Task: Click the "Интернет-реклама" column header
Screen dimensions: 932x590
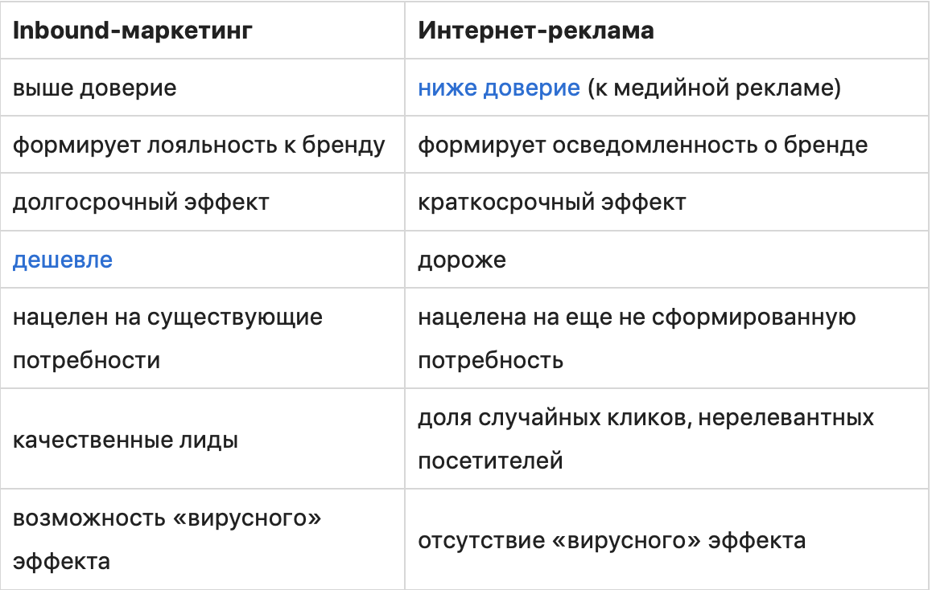Action: pyautogui.click(x=535, y=30)
